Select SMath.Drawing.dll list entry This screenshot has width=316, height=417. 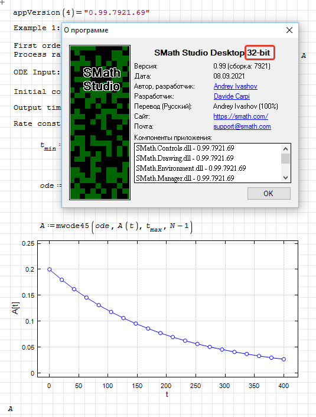pos(185,158)
